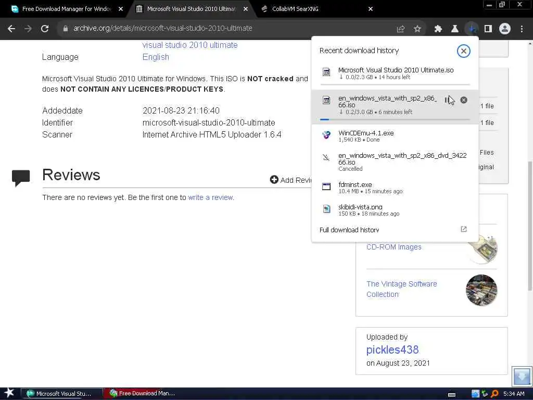
Task: Toggle the Downloads toolbar icon
Action: 472,29
